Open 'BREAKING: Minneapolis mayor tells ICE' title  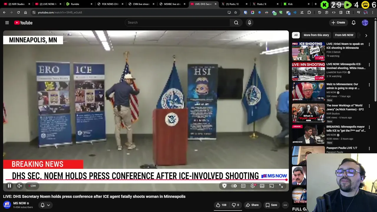[x=346, y=129]
